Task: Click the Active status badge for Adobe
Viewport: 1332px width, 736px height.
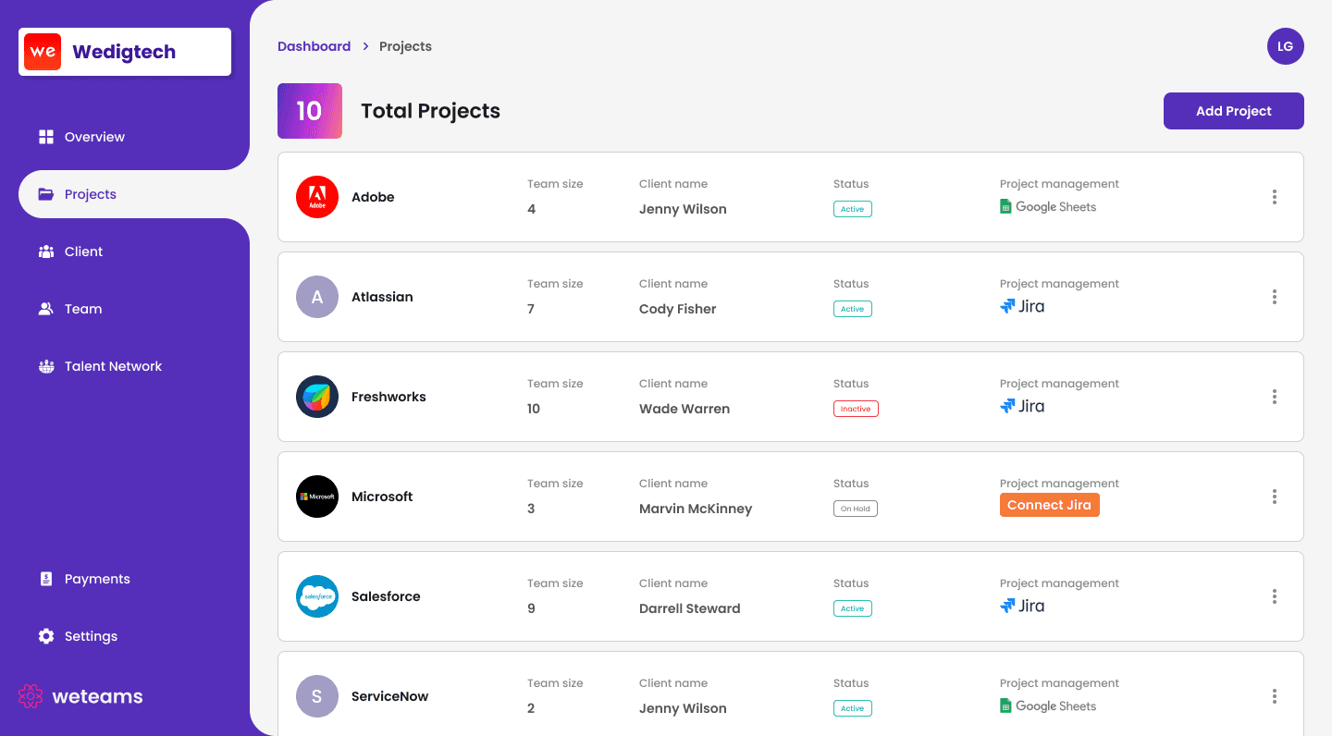Action: [853, 209]
